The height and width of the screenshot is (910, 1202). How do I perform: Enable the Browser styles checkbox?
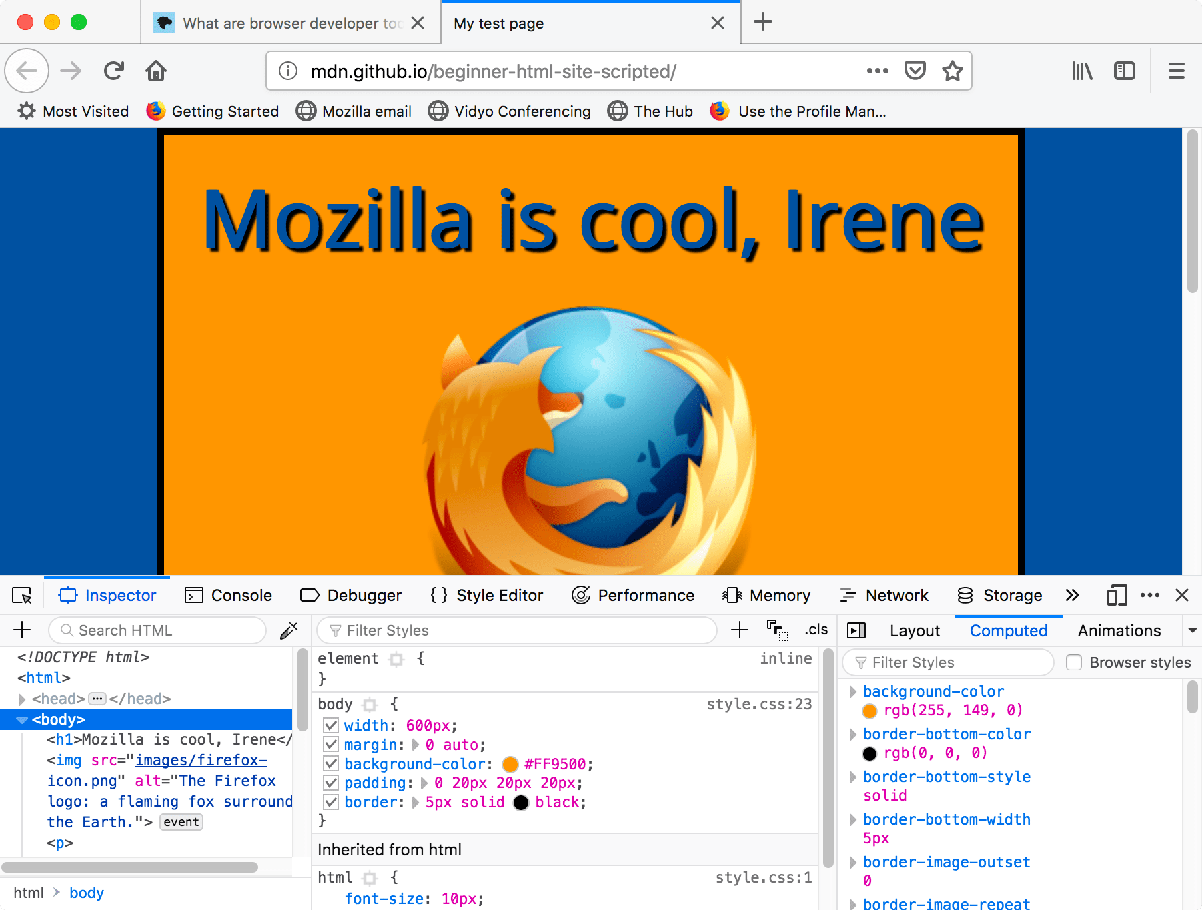coord(1074,662)
